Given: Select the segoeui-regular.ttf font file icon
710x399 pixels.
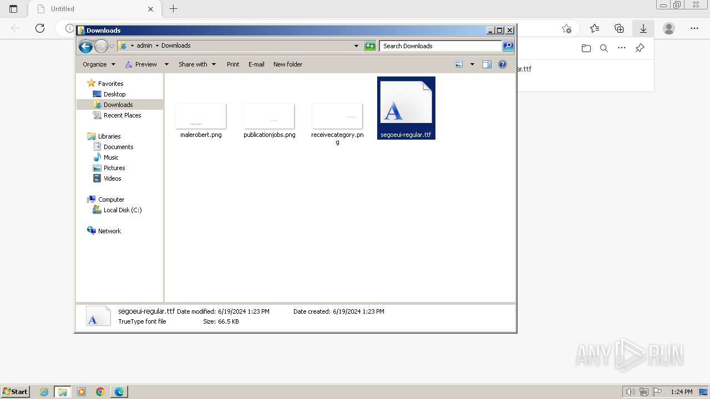Looking at the screenshot, I should 406,103.
